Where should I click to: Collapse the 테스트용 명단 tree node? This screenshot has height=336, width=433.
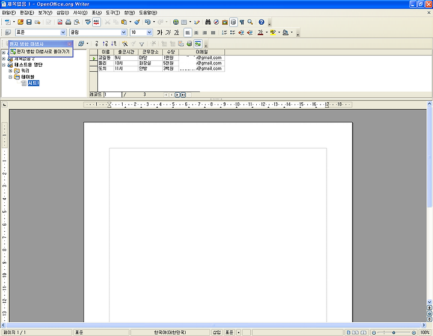(x=4, y=64)
